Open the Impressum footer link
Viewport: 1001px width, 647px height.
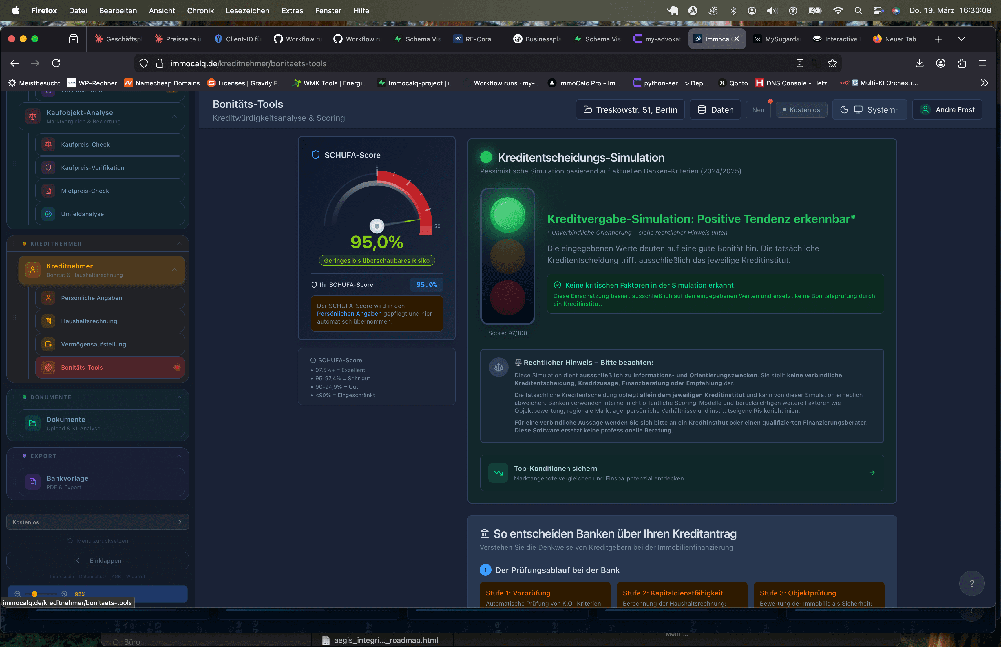click(x=62, y=576)
